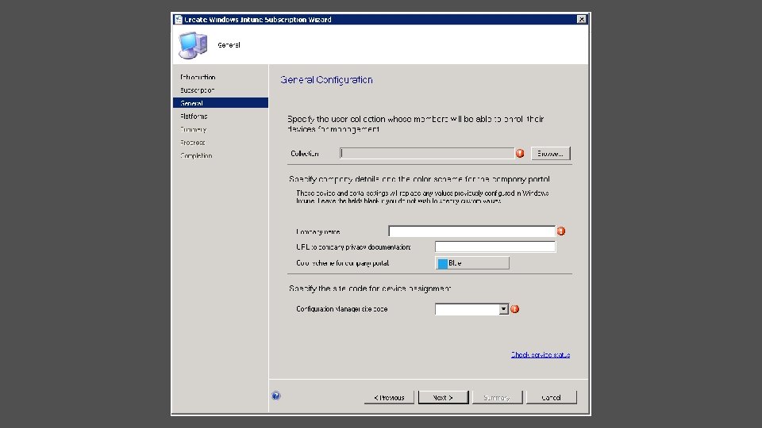Click error icon beside site code dropdown
762x428 pixels.
pyautogui.click(x=514, y=309)
